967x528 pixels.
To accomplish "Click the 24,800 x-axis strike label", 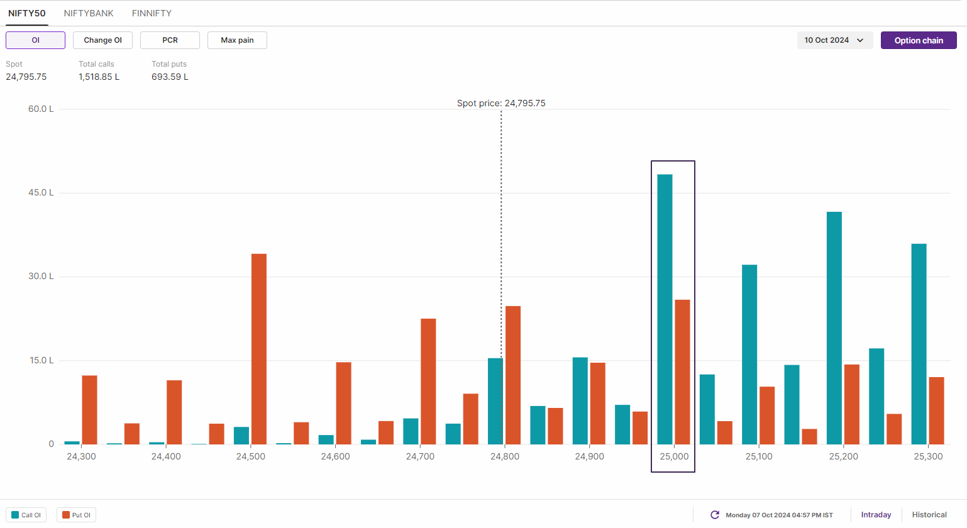I will click(x=505, y=456).
